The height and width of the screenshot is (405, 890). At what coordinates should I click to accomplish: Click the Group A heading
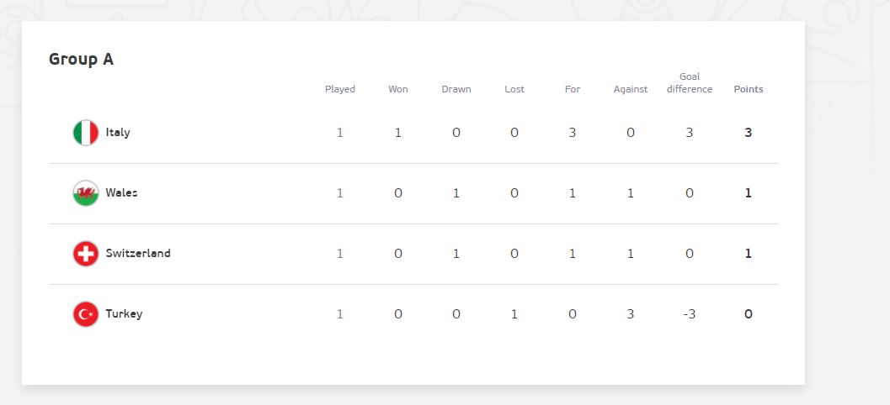coord(81,60)
